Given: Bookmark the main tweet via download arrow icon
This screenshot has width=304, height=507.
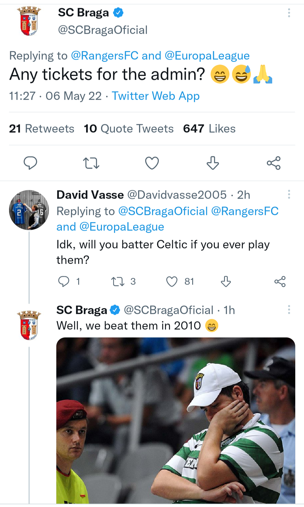Looking at the screenshot, I should (213, 163).
